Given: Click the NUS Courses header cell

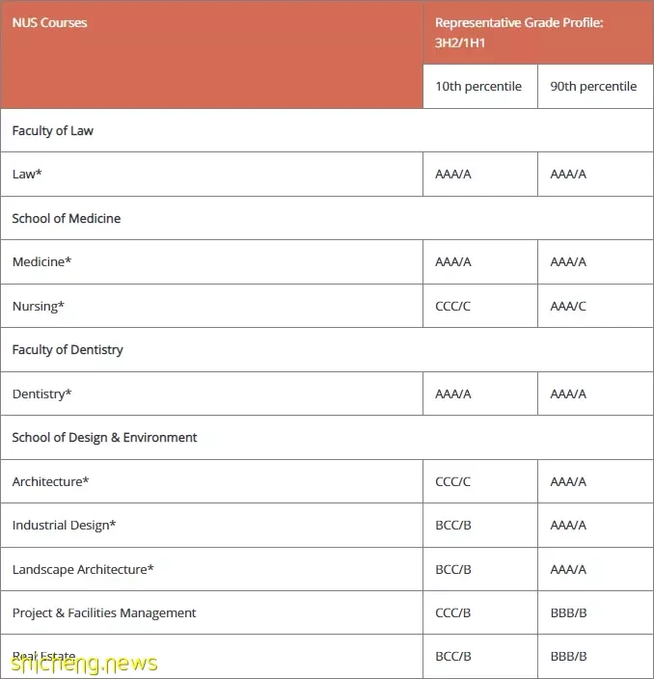Looking at the screenshot, I should pyautogui.click(x=211, y=54).
